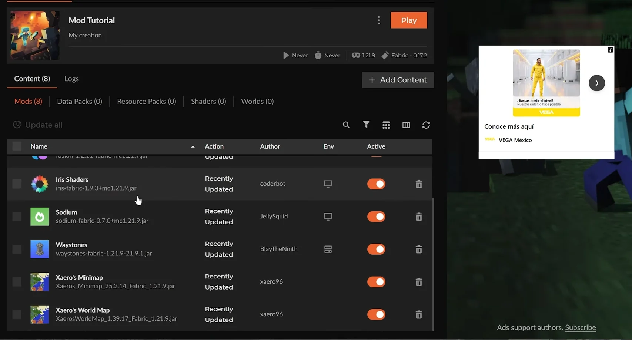The image size is (632, 340).
Task: Select the Resource Packs (0) tab
Action: tap(147, 101)
